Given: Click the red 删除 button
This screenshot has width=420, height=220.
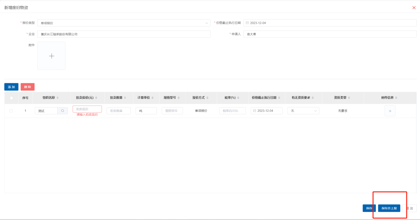Looking at the screenshot, I should [x=27, y=87].
